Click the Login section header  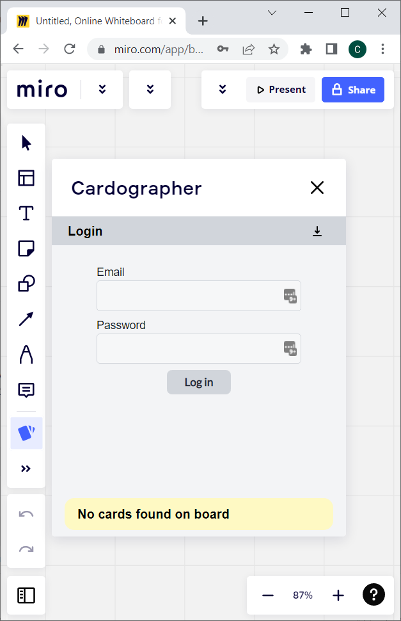199,231
